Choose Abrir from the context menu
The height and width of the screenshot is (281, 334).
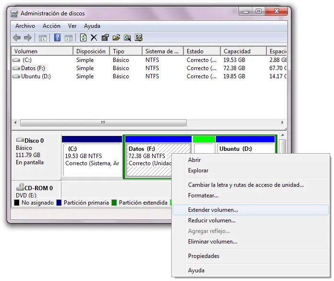(250, 160)
